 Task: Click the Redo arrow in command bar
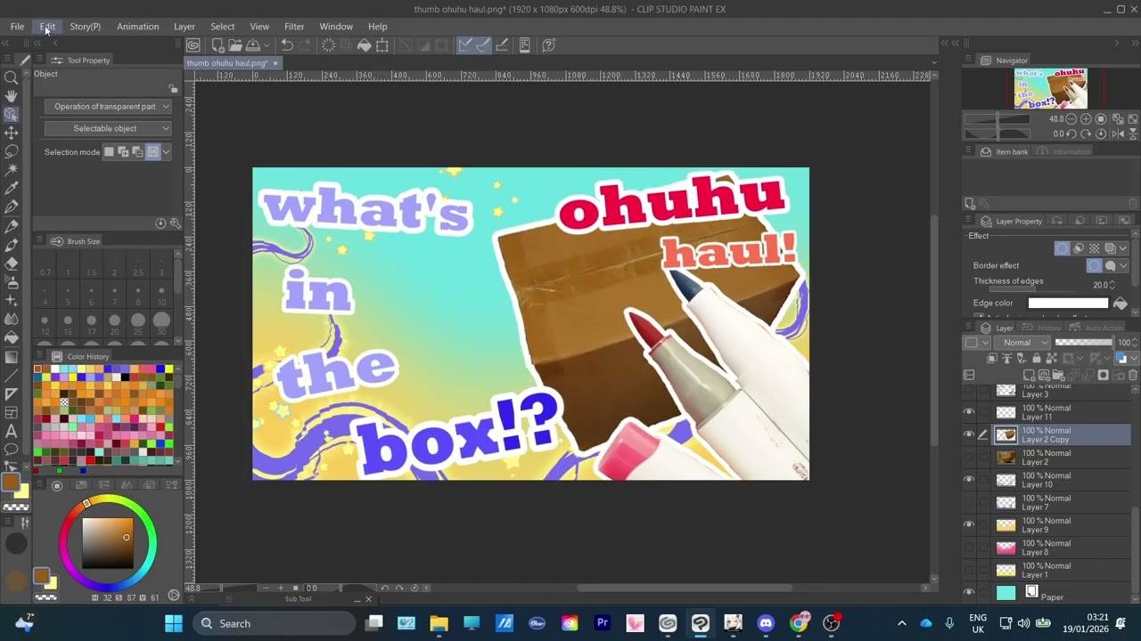point(305,45)
